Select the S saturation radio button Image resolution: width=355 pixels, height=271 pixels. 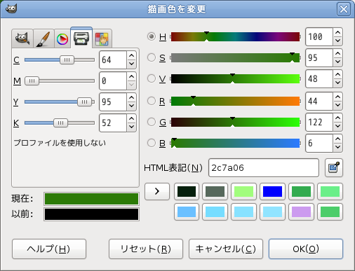pos(152,57)
